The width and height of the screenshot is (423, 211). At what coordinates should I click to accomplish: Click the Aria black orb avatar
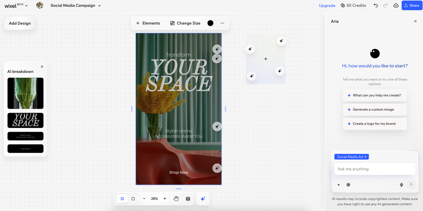tap(375, 54)
